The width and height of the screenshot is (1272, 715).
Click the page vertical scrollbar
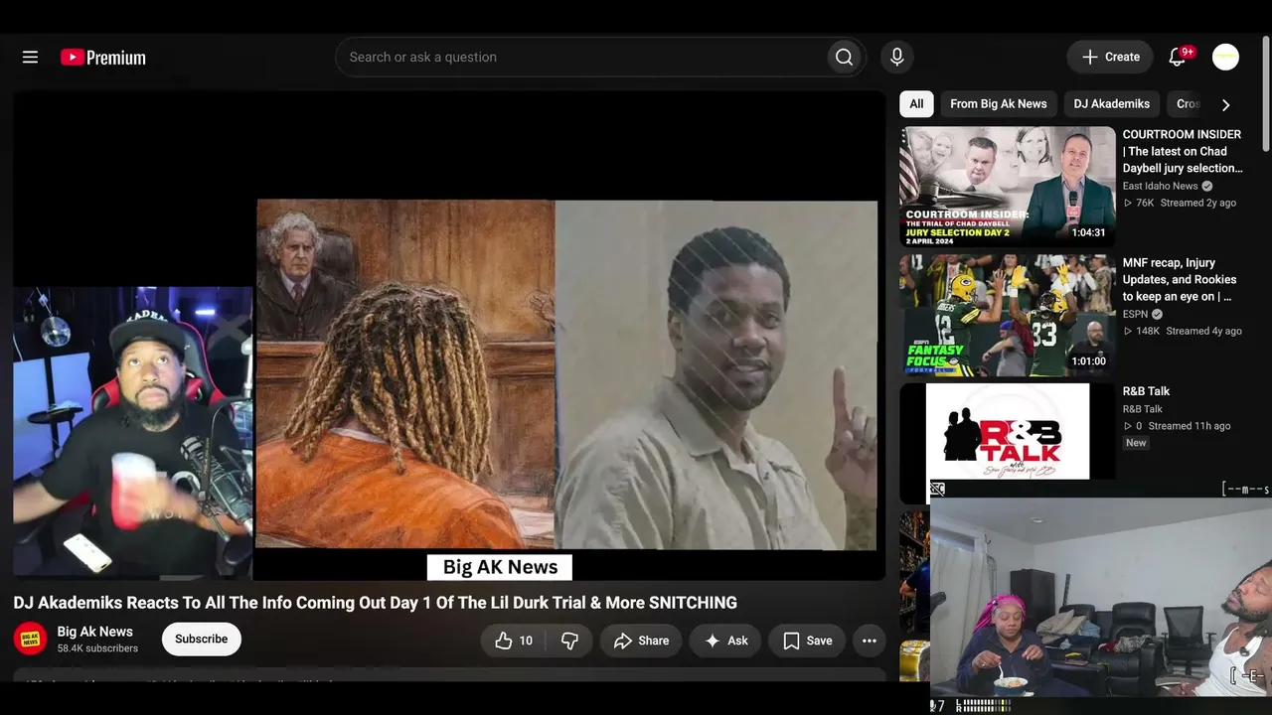1266,93
